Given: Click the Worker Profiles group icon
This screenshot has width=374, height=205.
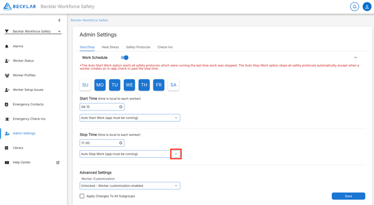Looking at the screenshot, I should click(7, 76).
